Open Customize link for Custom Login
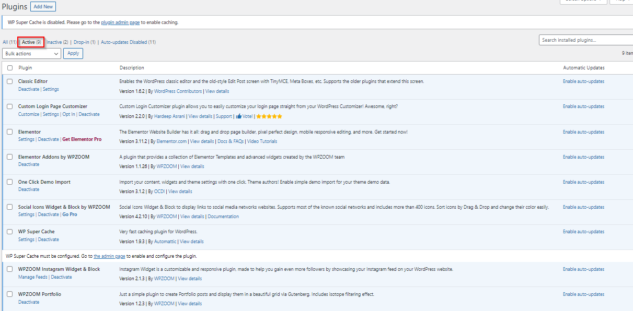633x311 pixels. 29,114
